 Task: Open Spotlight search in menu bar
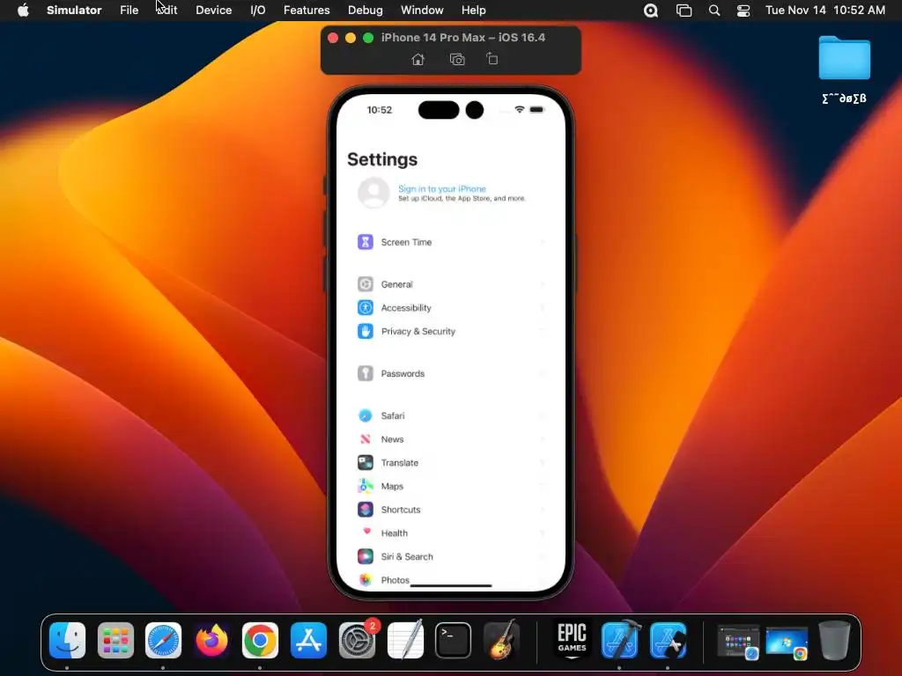point(713,11)
